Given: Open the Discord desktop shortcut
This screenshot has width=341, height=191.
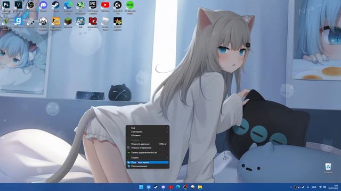Looking at the screenshot, I should click(x=43, y=6).
